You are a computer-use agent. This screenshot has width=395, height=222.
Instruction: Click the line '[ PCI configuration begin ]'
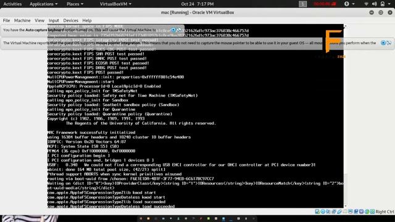tap(78, 156)
